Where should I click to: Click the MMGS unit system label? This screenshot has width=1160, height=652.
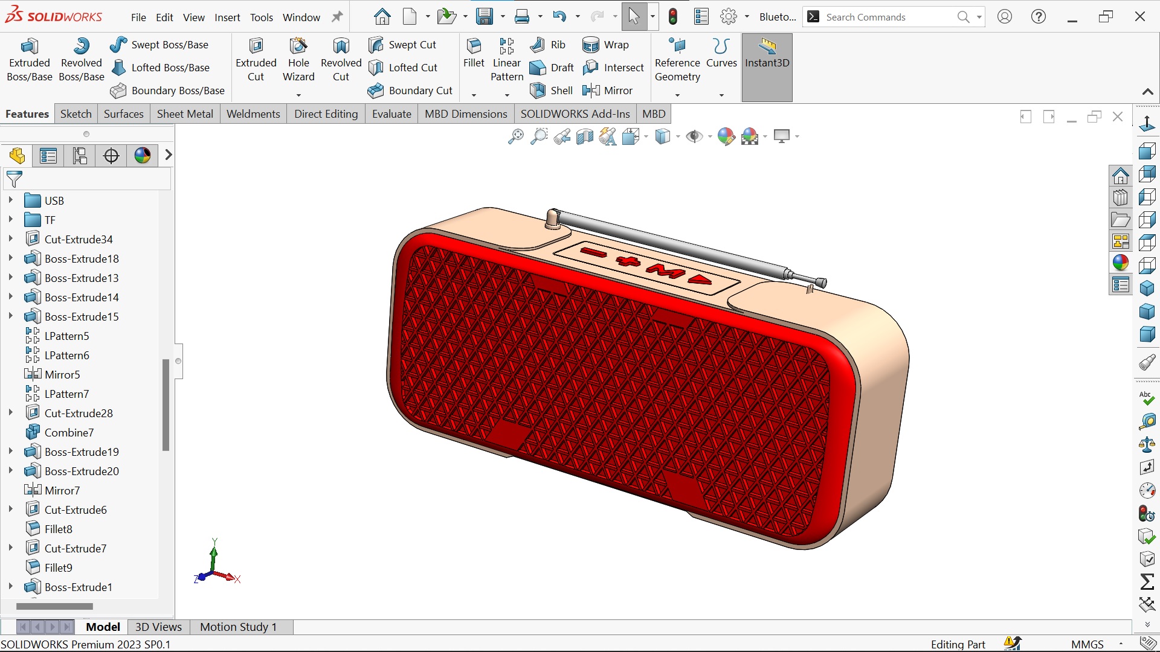1087,644
